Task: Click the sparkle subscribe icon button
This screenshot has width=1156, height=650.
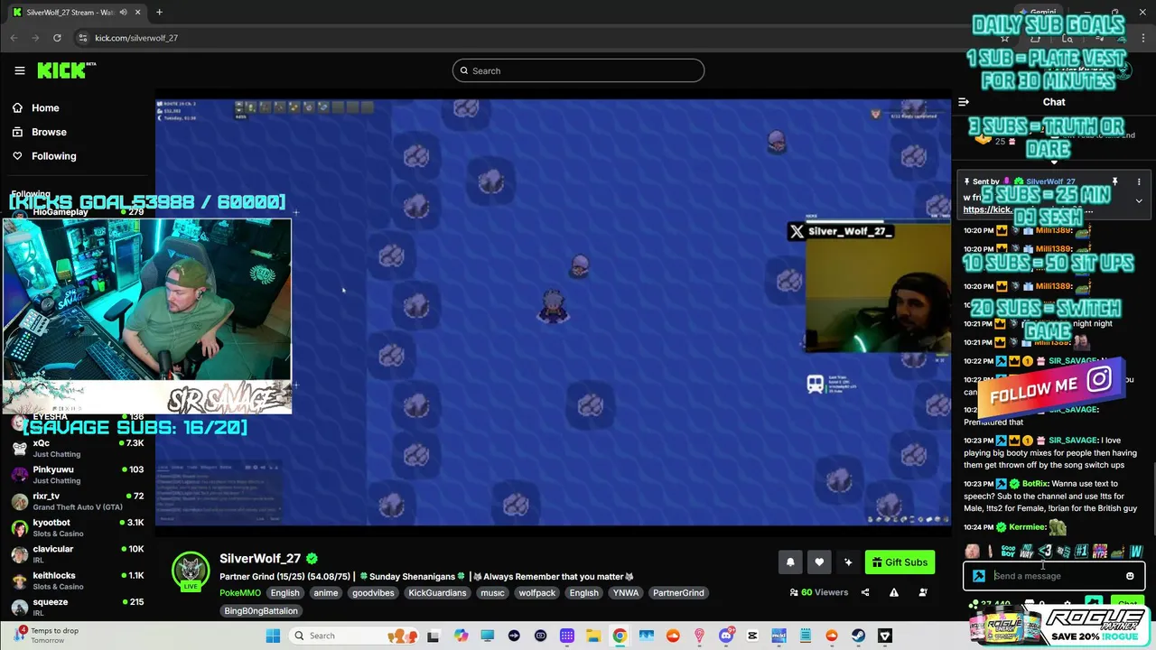Action: coord(848,562)
